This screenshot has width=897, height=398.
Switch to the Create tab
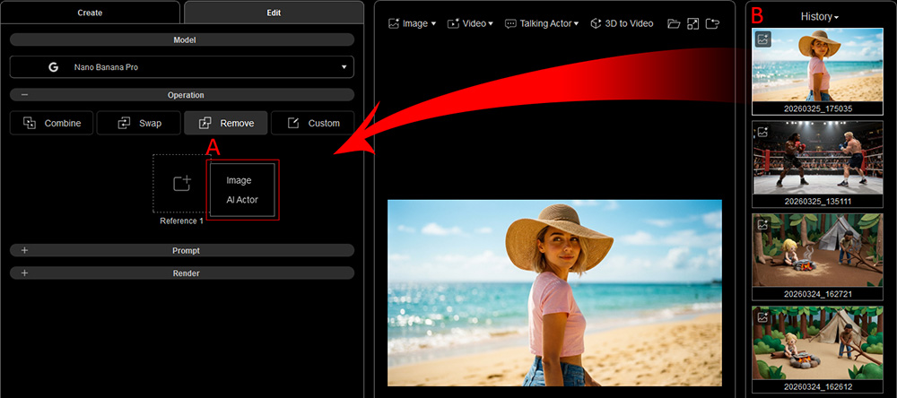91,13
